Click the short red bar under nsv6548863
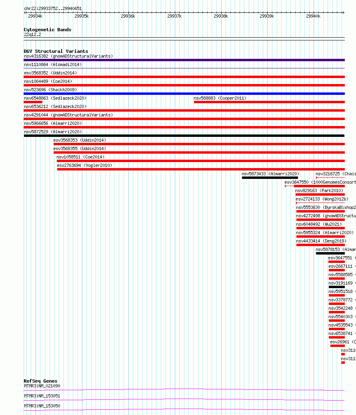This screenshot has height=415, width=356. [x=33, y=102]
